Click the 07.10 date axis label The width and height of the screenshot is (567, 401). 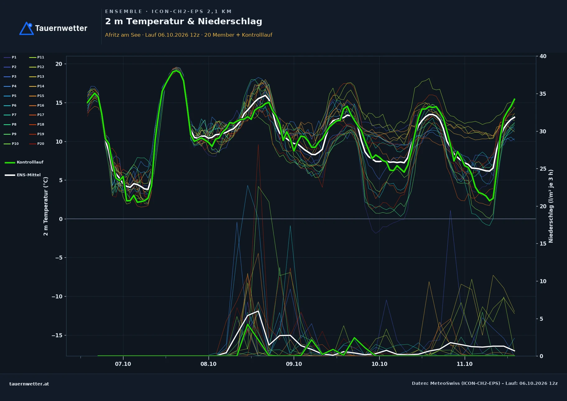pos(123,364)
